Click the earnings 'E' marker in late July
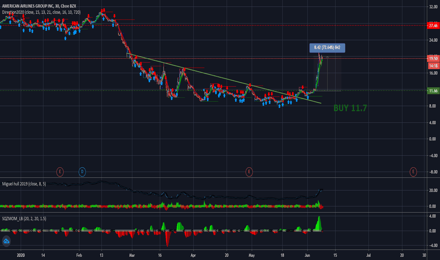 [413, 172]
